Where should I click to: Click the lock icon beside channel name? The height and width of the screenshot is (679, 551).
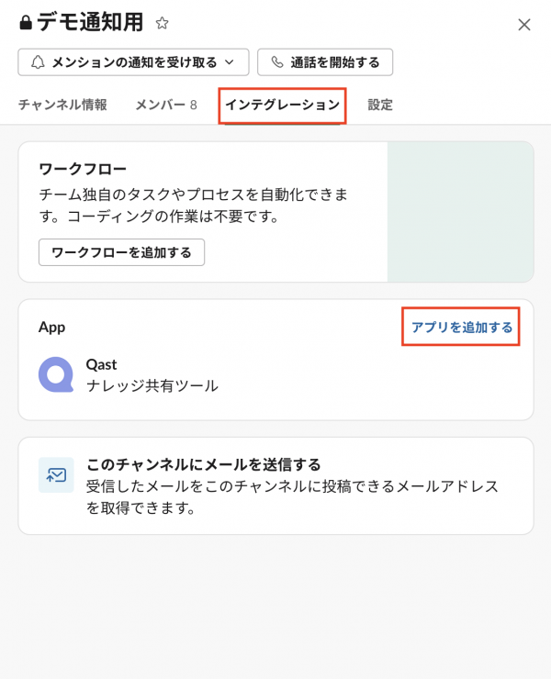pos(26,23)
